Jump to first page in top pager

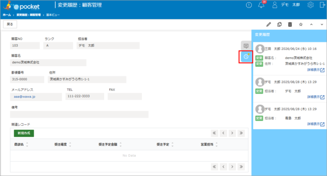[x=214, y=133]
